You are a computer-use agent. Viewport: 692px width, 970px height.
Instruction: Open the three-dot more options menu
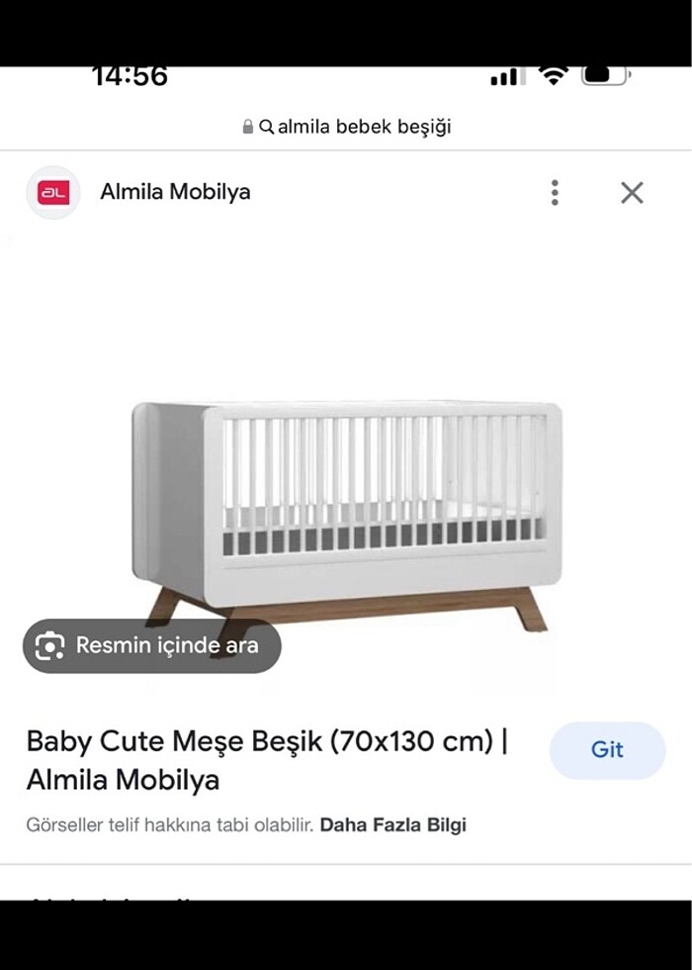(555, 192)
